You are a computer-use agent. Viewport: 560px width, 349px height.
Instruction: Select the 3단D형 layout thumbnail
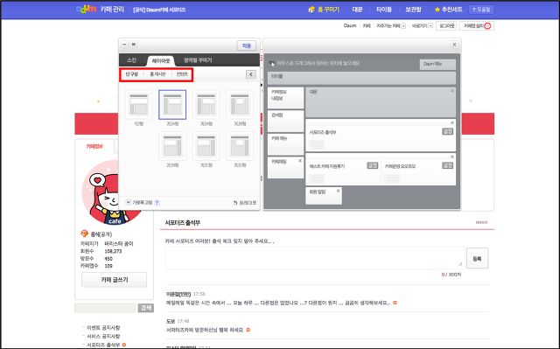click(x=240, y=146)
